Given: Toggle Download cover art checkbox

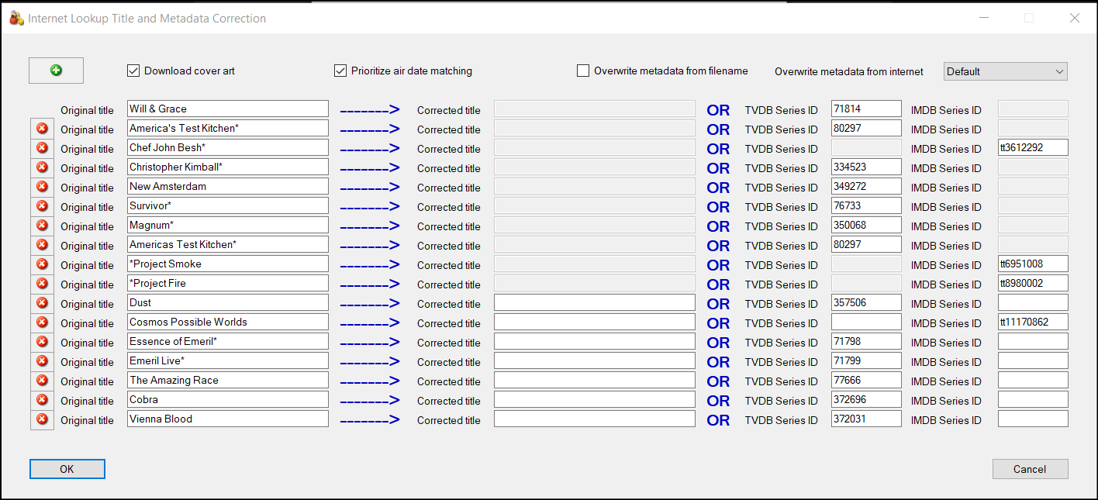Looking at the screenshot, I should click(x=133, y=71).
